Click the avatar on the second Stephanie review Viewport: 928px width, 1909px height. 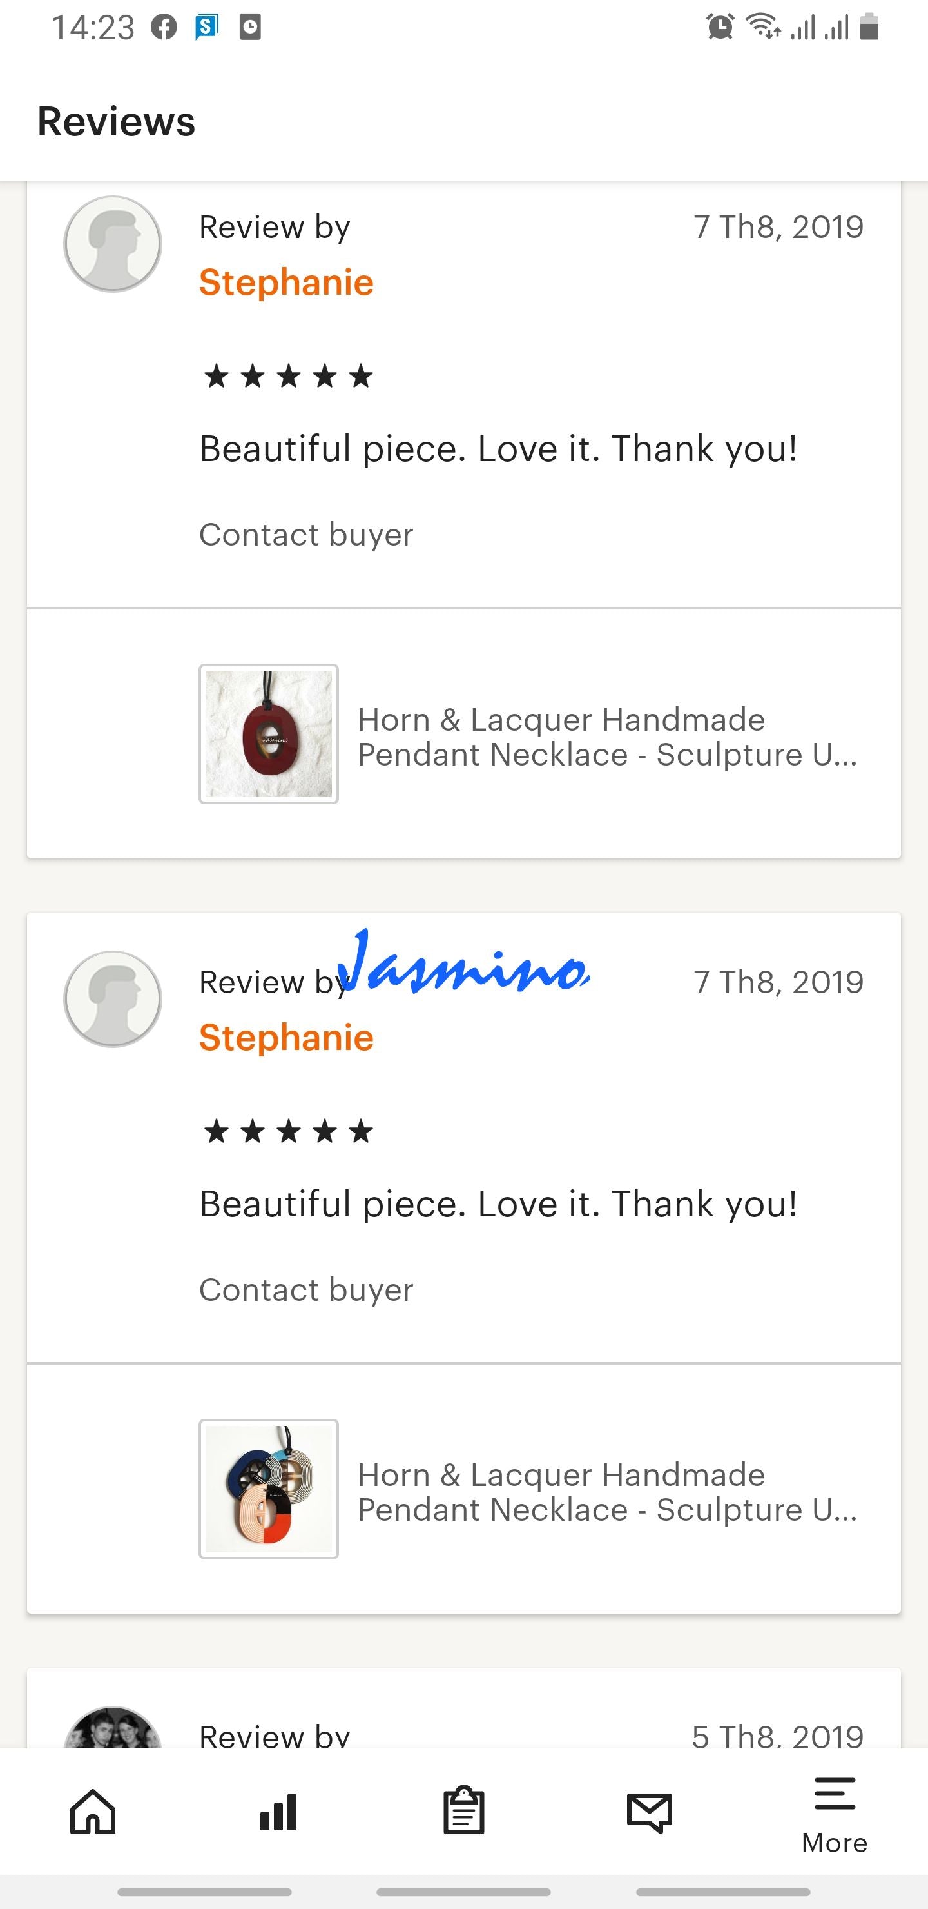[113, 998]
